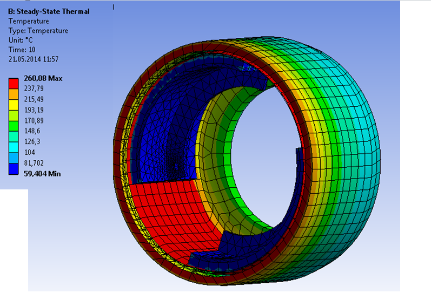
Task: Click the teal-green legend color band
Action: click(x=14, y=137)
